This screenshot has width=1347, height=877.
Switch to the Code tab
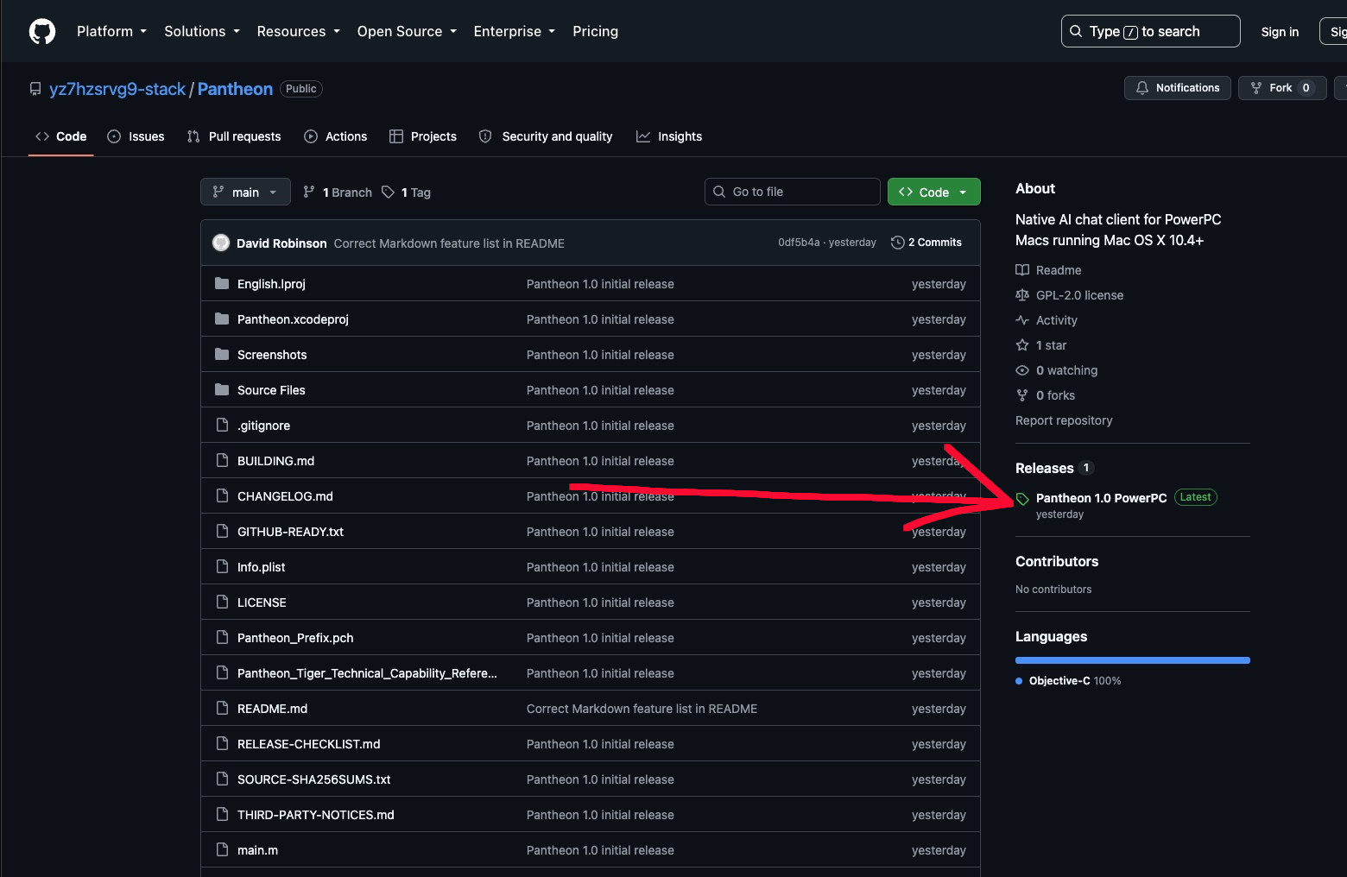(x=60, y=136)
